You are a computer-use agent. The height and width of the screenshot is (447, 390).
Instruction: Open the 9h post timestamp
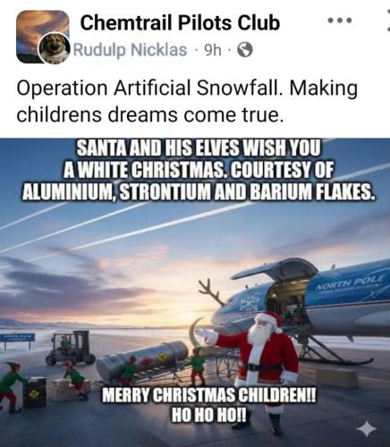tap(213, 50)
